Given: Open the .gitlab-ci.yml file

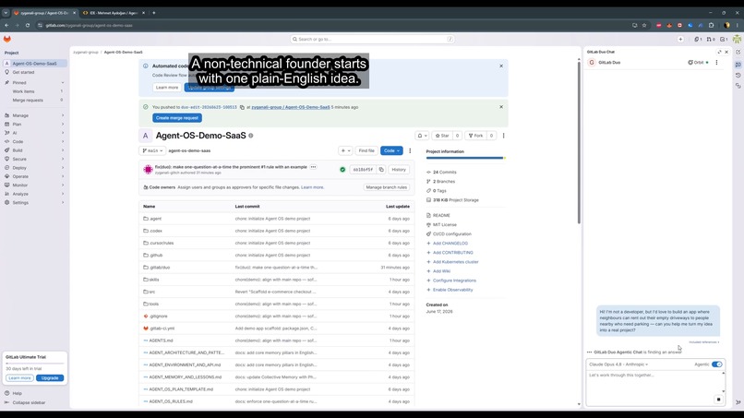Looking at the screenshot, I should tap(162, 328).
